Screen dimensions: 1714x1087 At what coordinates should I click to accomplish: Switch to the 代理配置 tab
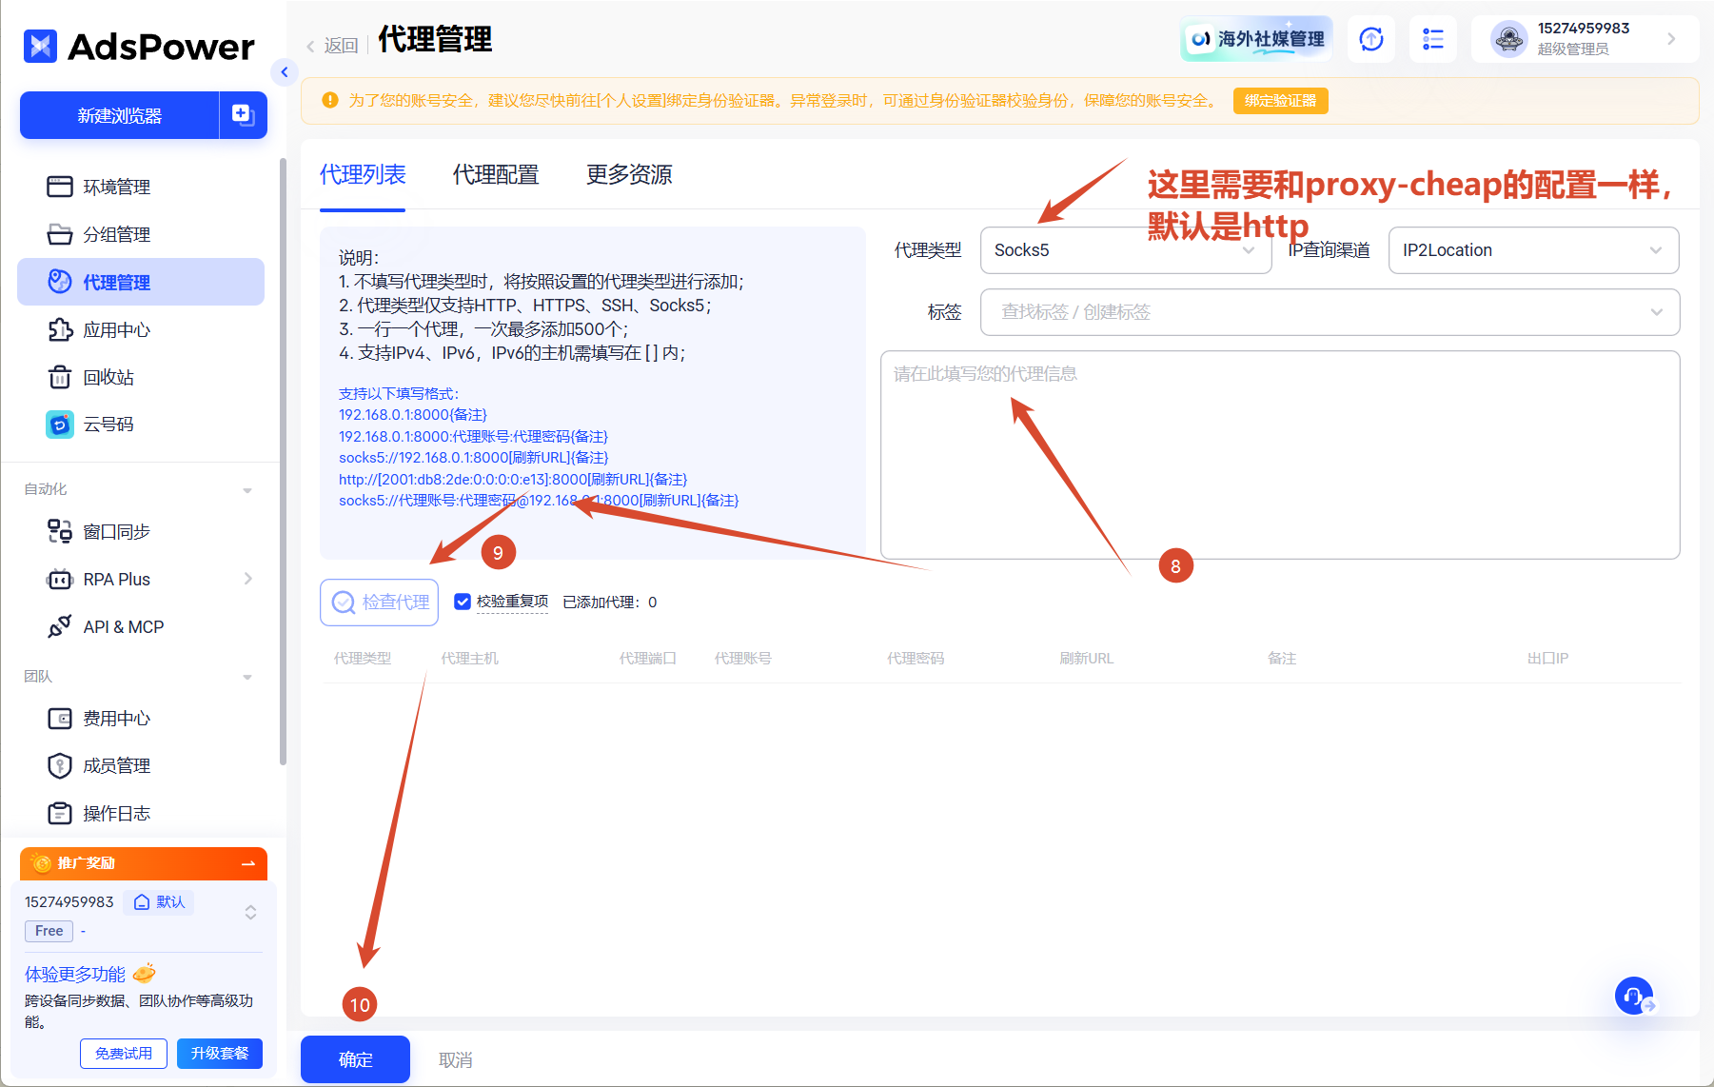click(496, 175)
